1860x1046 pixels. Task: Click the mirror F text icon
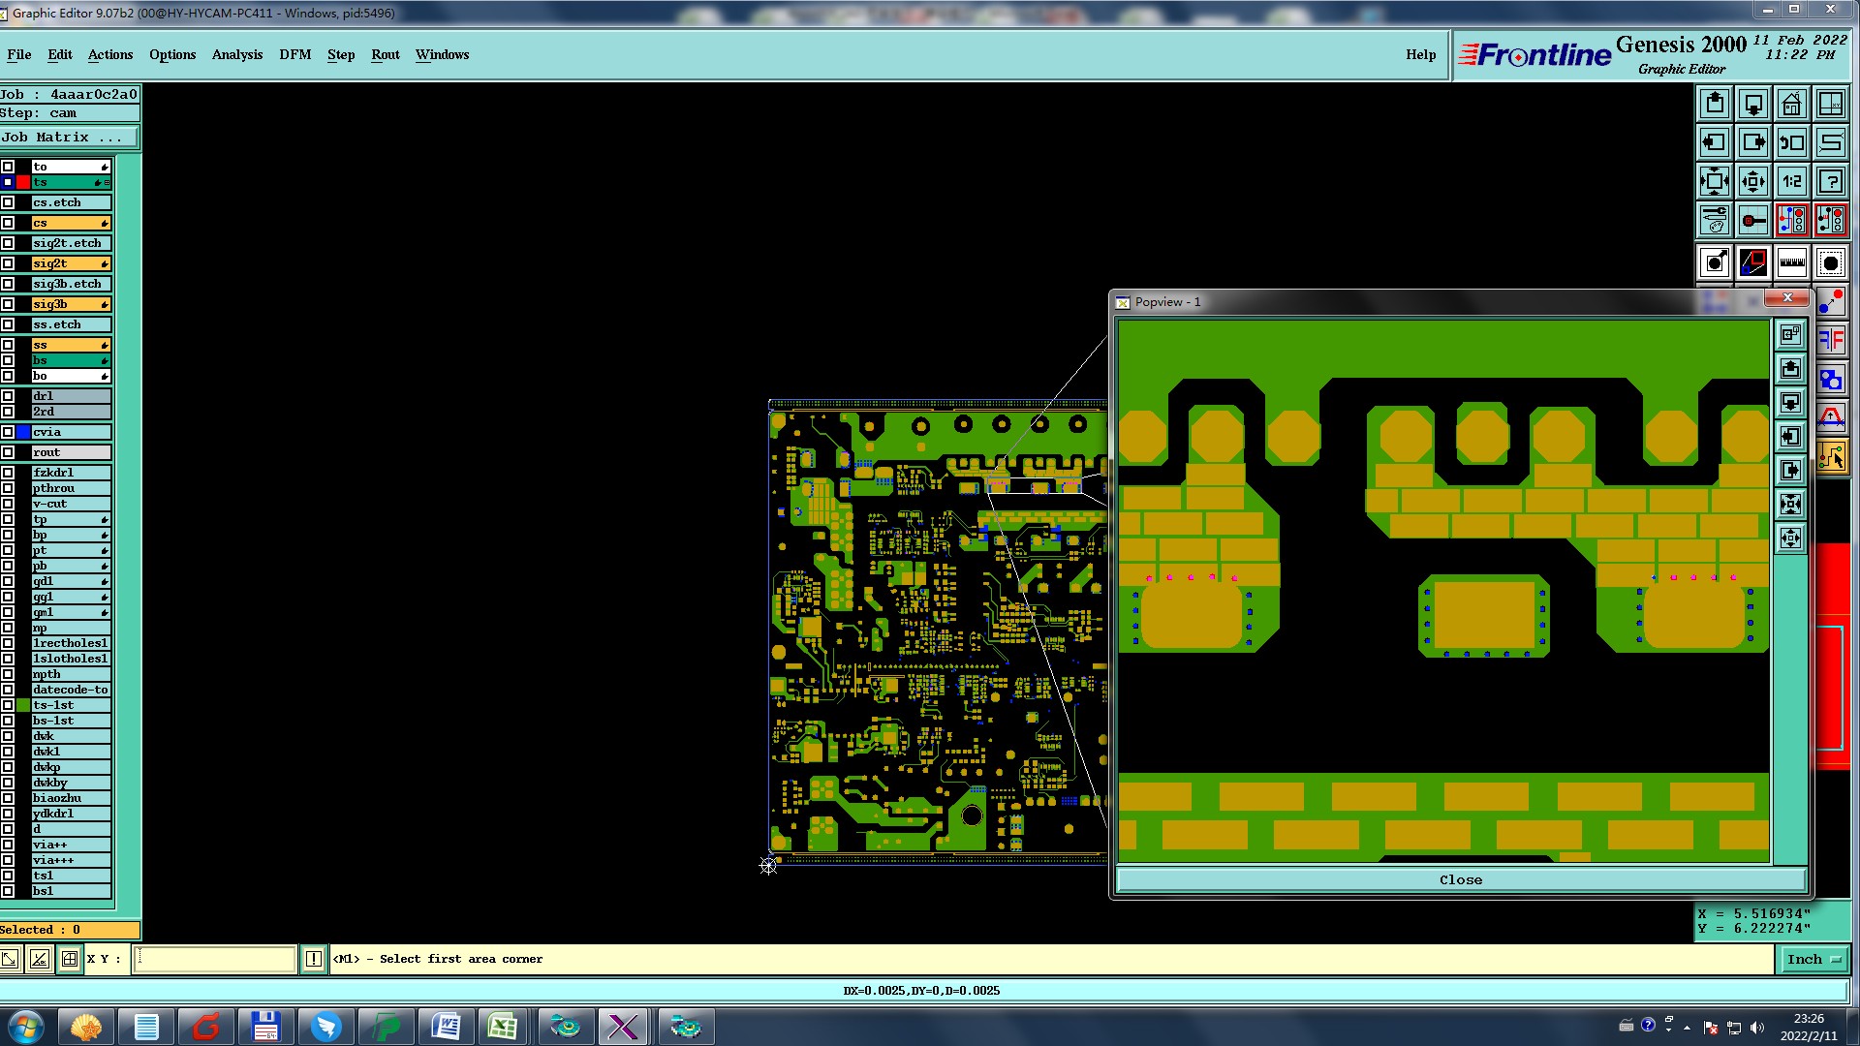point(1832,340)
